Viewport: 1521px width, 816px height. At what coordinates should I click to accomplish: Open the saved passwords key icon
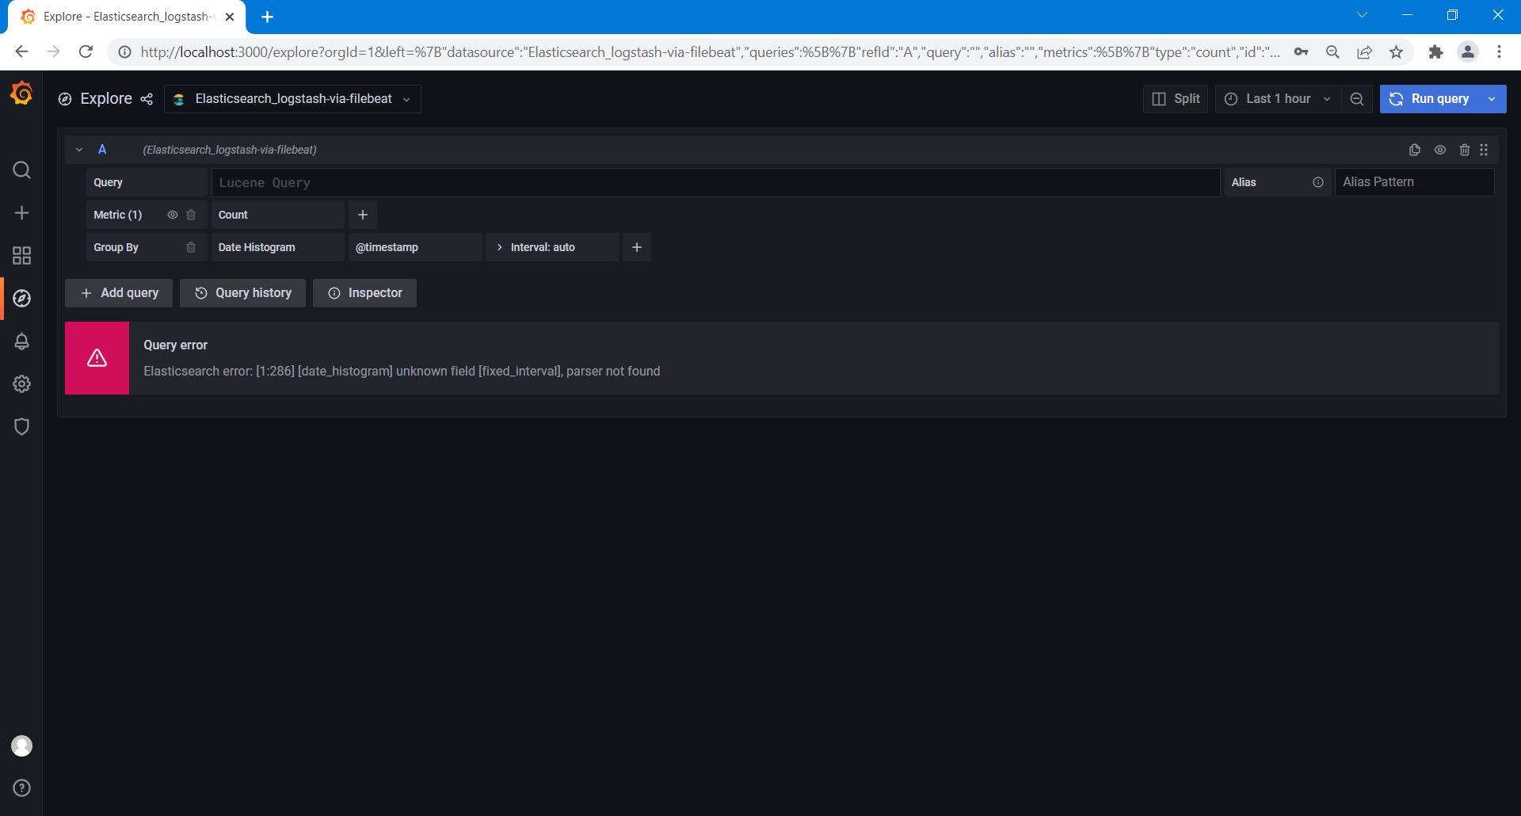click(1302, 52)
